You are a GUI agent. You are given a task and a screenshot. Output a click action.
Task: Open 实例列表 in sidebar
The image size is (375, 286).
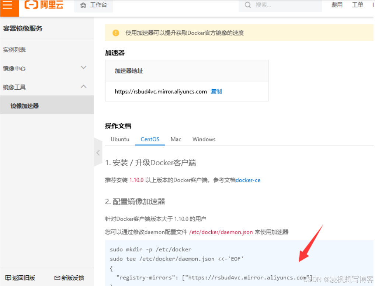pos(14,50)
